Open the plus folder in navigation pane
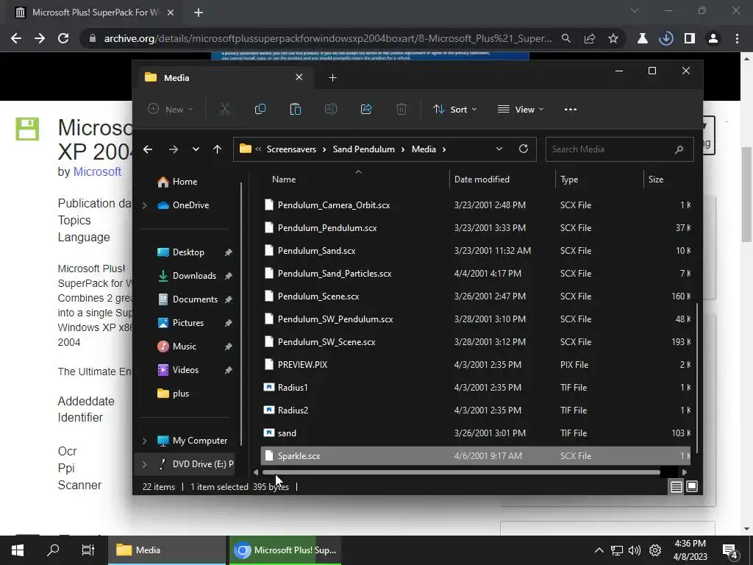The width and height of the screenshot is (753, 565). tap(180, 394)
